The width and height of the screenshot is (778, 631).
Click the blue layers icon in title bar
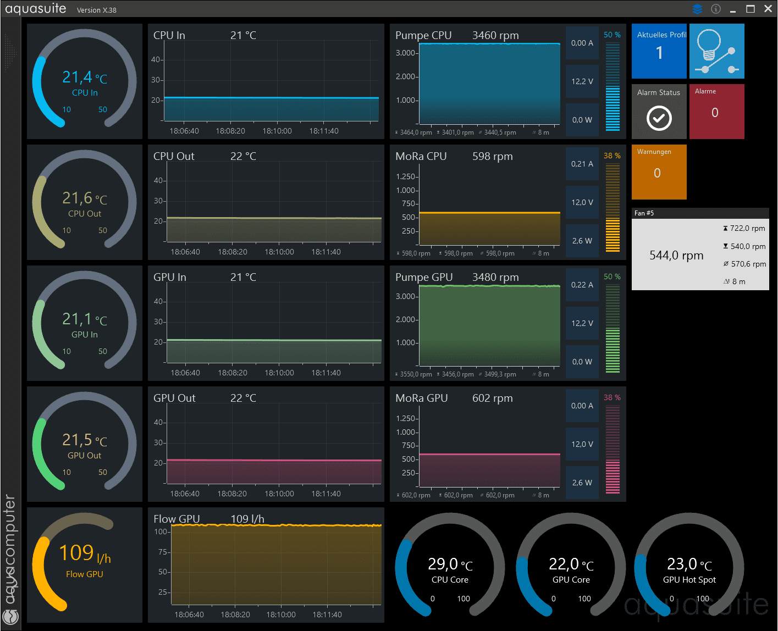[x=697, y=9]
